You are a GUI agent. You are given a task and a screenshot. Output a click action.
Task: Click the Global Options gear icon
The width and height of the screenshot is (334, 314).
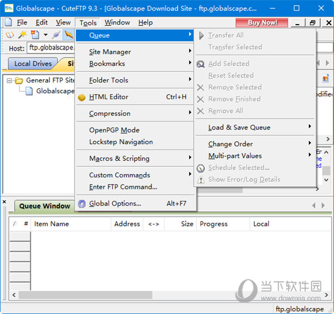pos(82,204)
